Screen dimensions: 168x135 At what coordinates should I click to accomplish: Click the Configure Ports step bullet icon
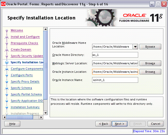pyautogui.click(x=7, y=75)
